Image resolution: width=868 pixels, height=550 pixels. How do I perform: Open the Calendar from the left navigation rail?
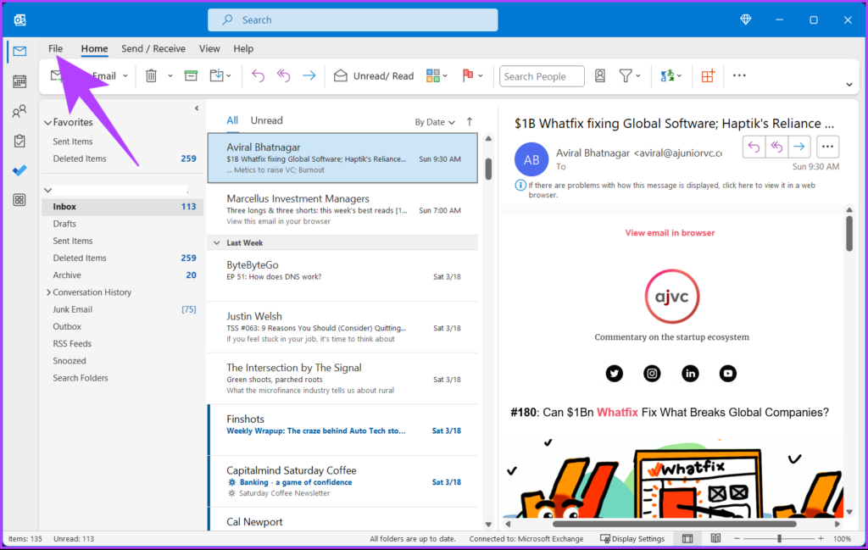(x=19, y=81)
